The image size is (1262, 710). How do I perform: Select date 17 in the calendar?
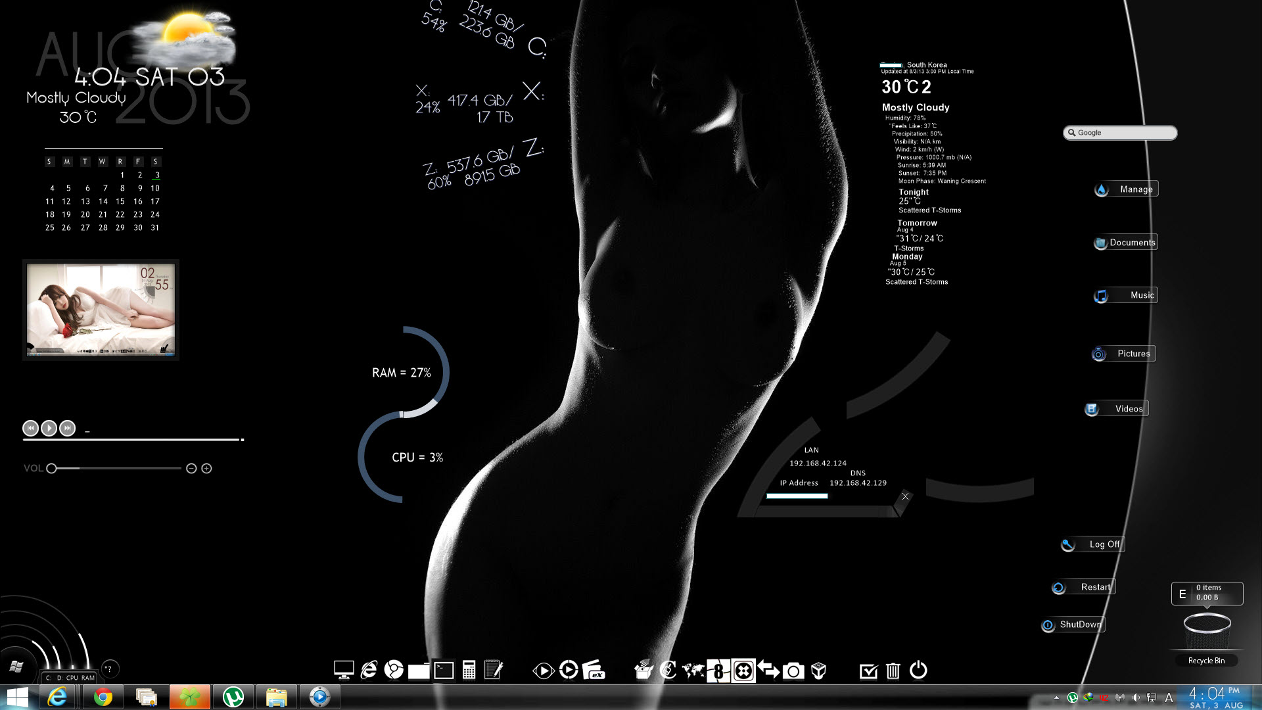pos(155,201)
